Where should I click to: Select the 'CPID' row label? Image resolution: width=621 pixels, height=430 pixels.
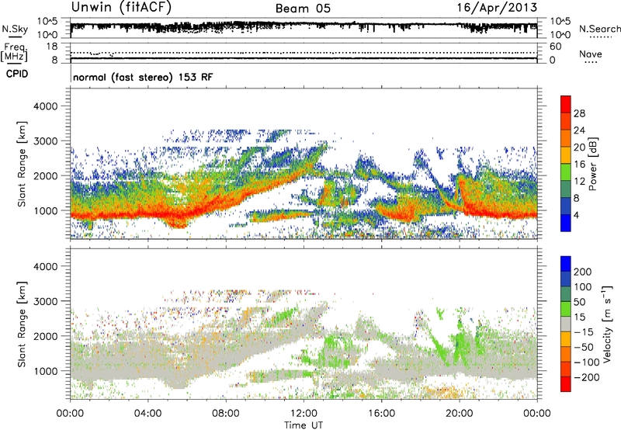[x=17, y=74]
